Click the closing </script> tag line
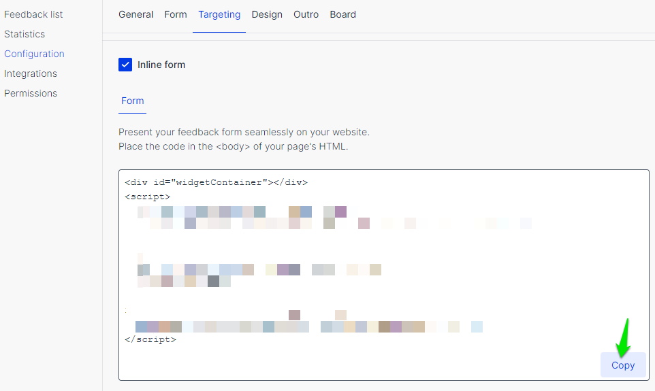This screenshot has height=391, width=655. point(150,339)
